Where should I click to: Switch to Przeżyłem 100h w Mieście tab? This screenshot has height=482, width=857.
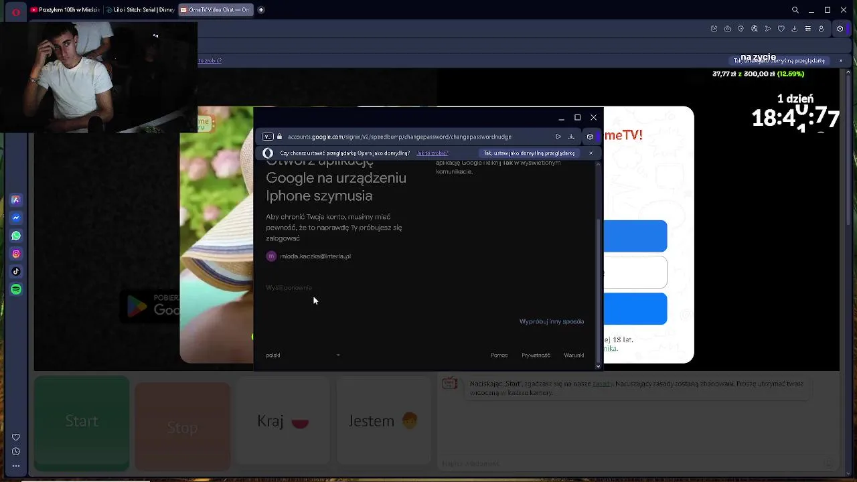coord(64,10)
